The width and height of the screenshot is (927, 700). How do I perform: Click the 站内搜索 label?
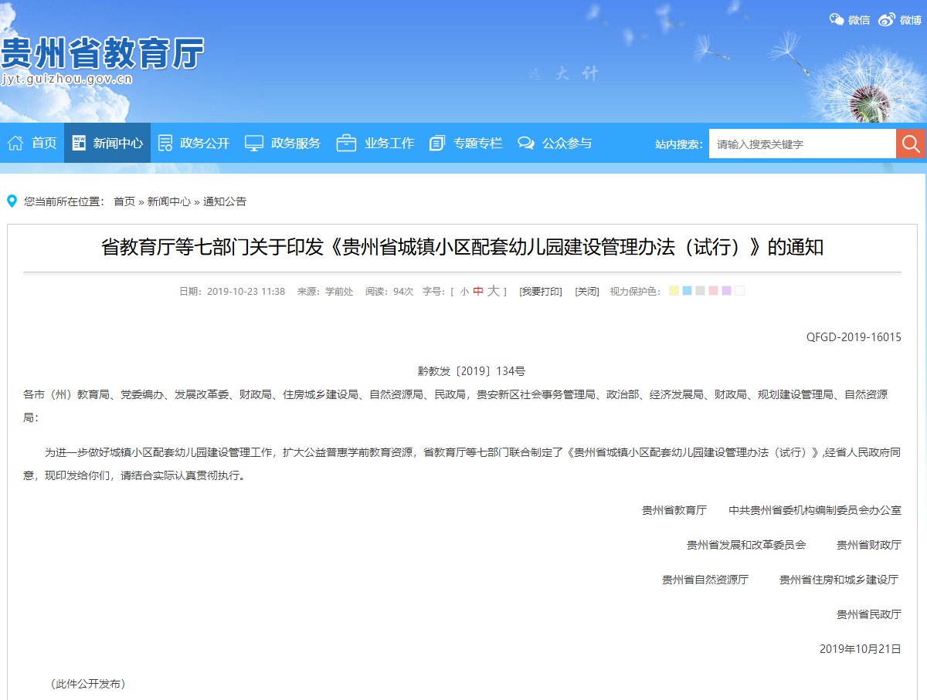click(679, 144)
